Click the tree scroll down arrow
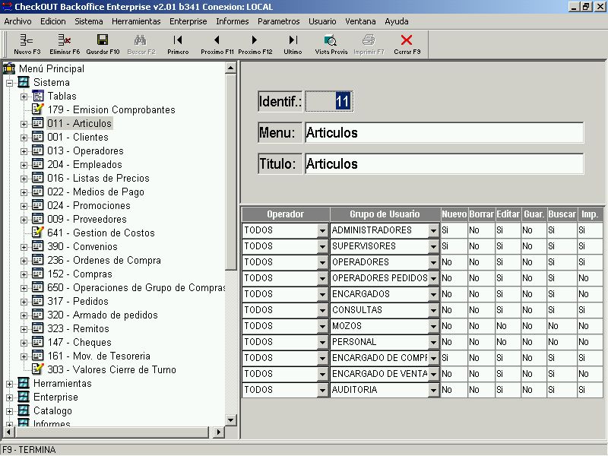 pos(231,420)
